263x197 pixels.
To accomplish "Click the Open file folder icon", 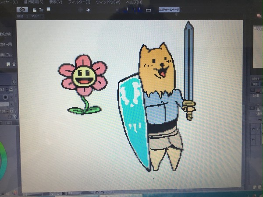I will pos(41,10).
